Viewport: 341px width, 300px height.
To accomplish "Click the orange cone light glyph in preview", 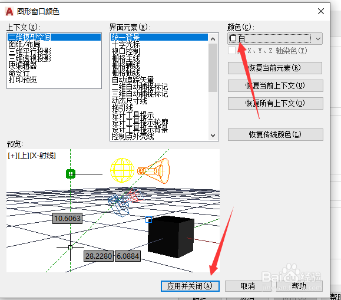I will click(x=153, y=171).
